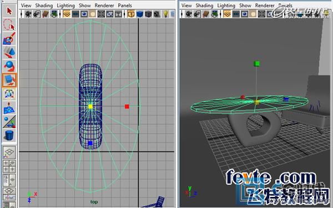The width and height of the screenshot is (333, 208).
Task: Click Image Plane icon in perspective panel
Action: coord(214,14)
